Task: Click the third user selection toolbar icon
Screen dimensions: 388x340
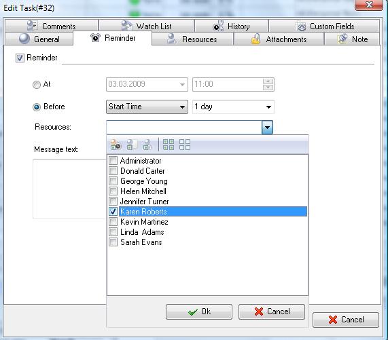Action: [147, 145]
